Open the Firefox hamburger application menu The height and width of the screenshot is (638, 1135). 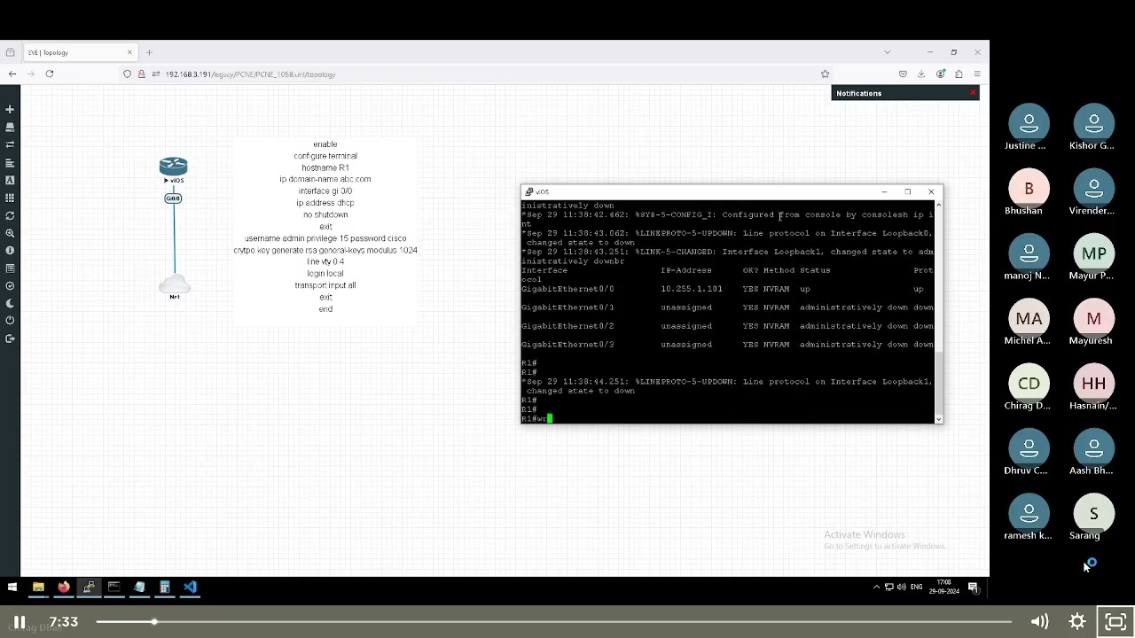click(977, 74)
